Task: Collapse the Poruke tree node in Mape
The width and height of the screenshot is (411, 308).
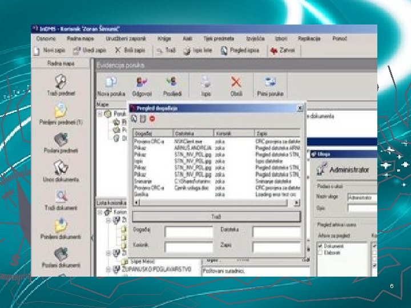Action: coord(99,114)
